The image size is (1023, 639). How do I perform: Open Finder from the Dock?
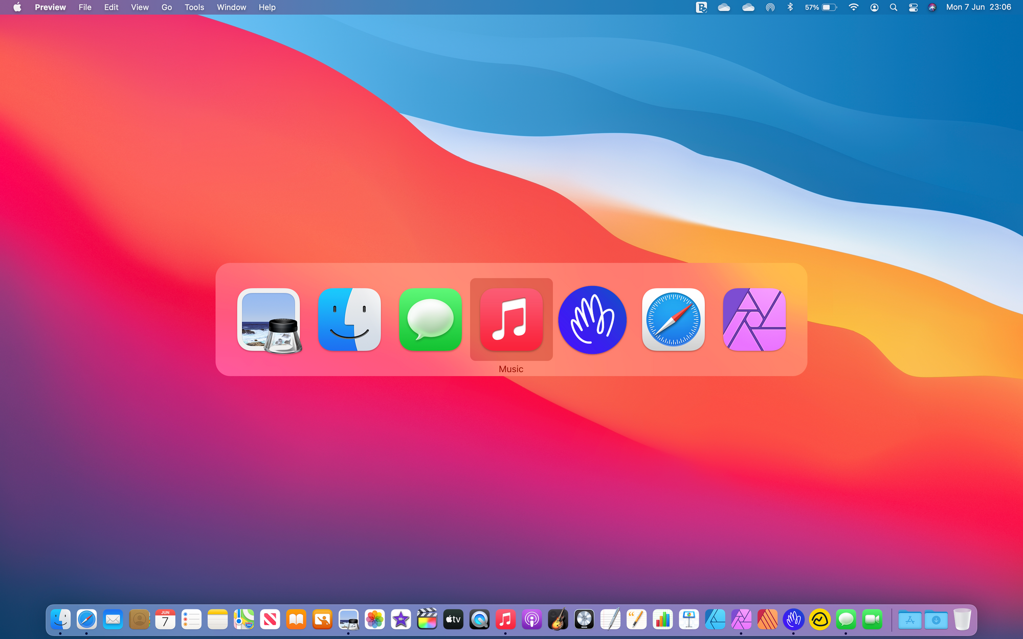pos(60,620)
